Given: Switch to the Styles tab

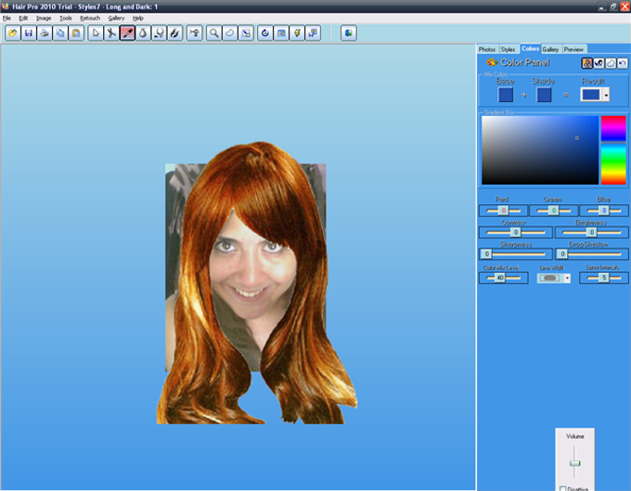Looking at the screenshot, I should coord(508,48).
